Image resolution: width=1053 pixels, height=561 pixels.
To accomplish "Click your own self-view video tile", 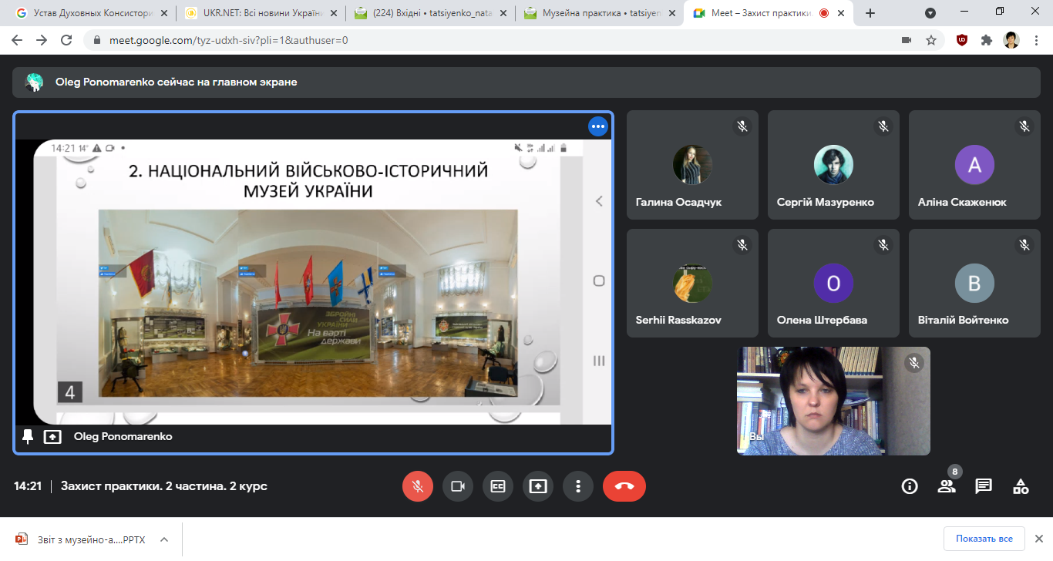I will [x=833, y=401].
